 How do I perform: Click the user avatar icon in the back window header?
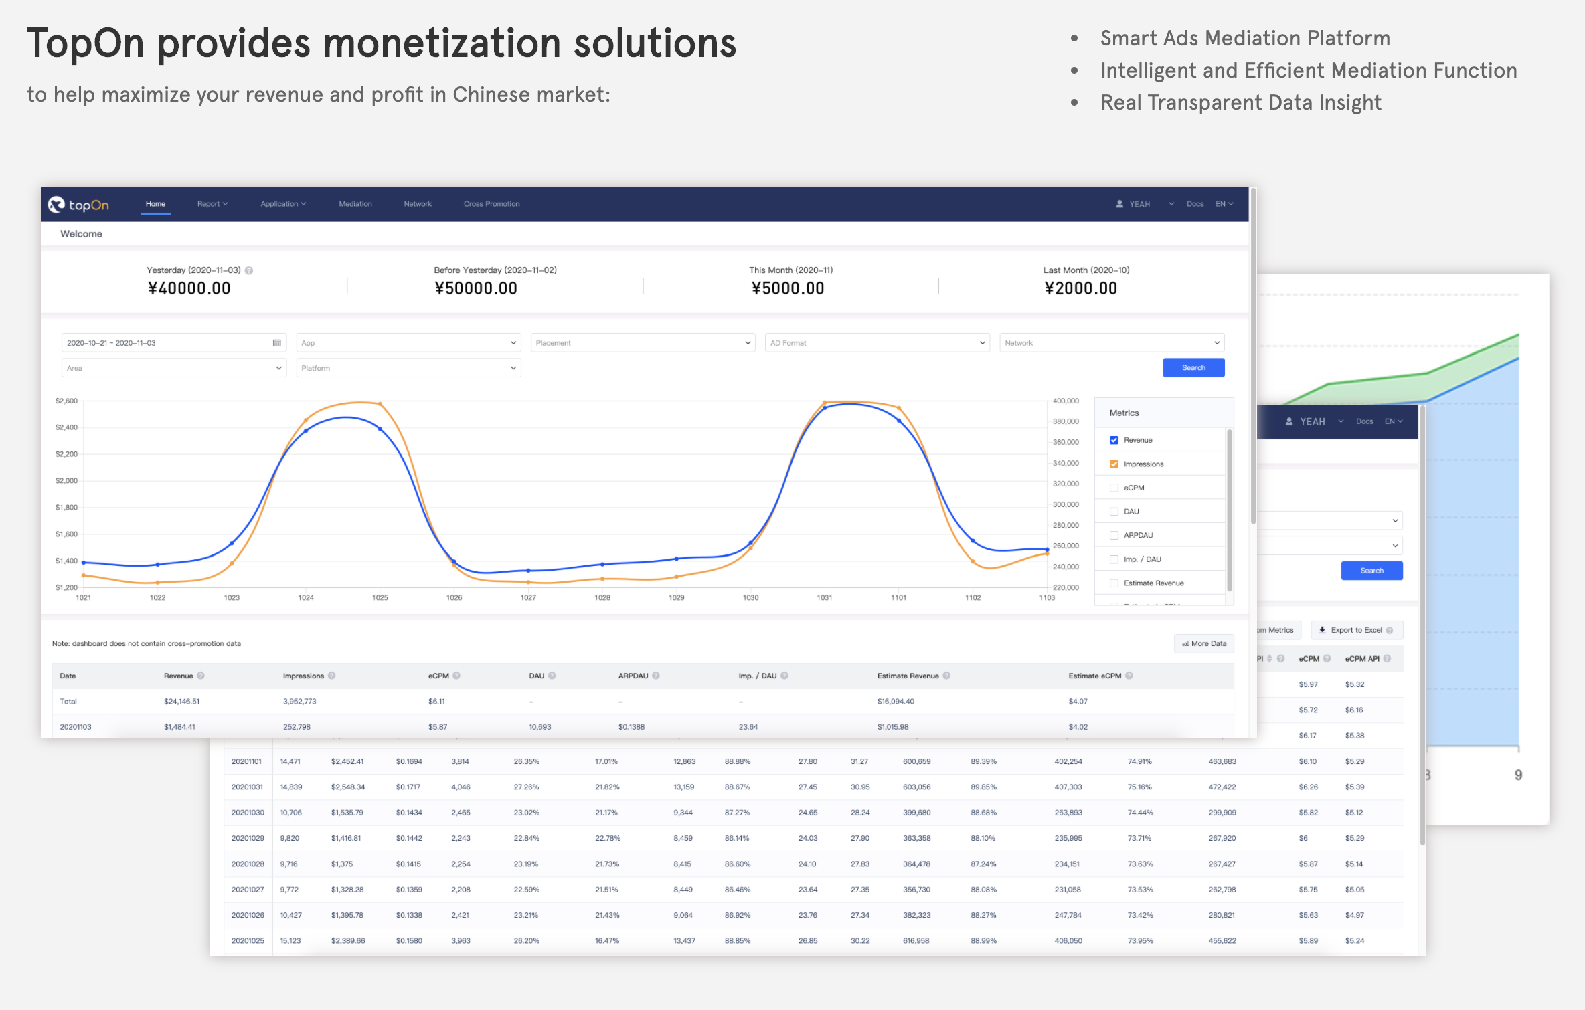click(1289, 421)
